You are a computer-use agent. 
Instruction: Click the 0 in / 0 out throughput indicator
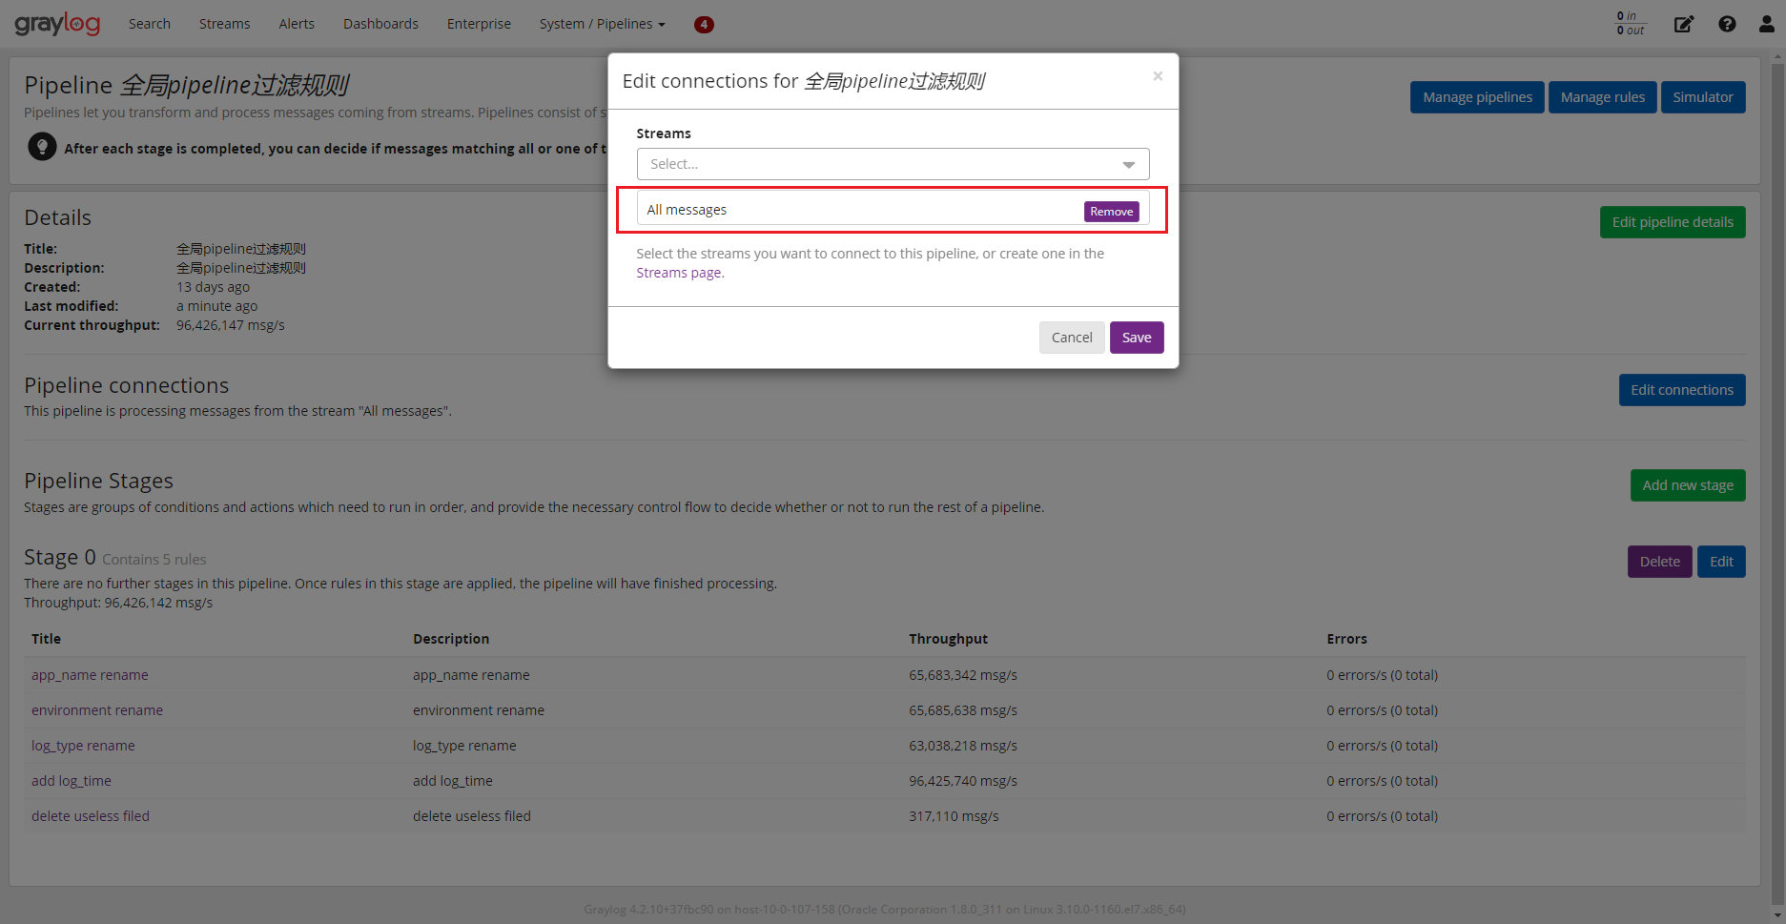[1628, 23]
